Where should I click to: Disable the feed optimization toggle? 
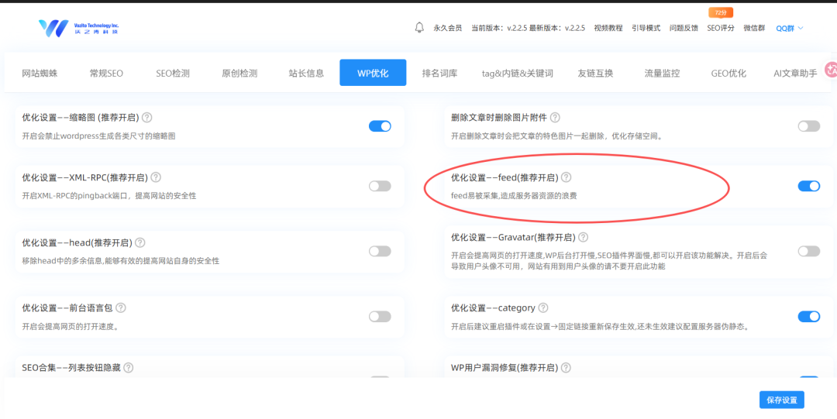(809, 186)
